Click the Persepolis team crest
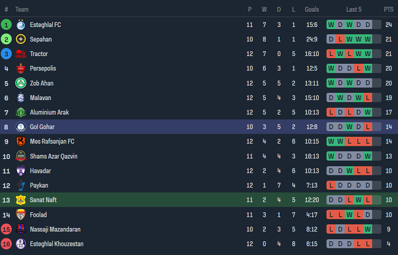This screenshot has width=398, height=255. (21, 68)
